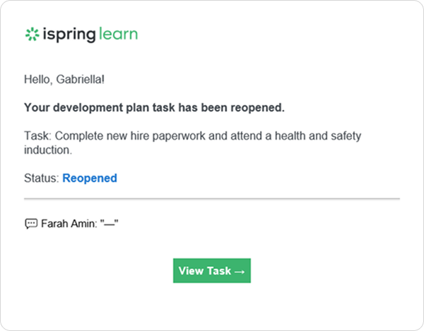Click the blue Reopened status link
The height and width of the screenshot is (331, 424).
click(x=90, y=178)
